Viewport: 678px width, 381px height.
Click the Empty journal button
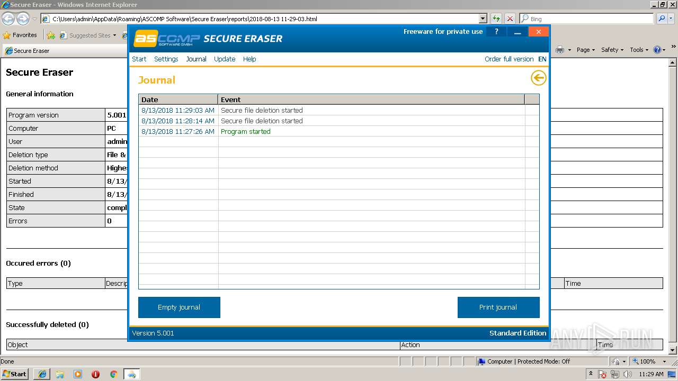point(179,307)
